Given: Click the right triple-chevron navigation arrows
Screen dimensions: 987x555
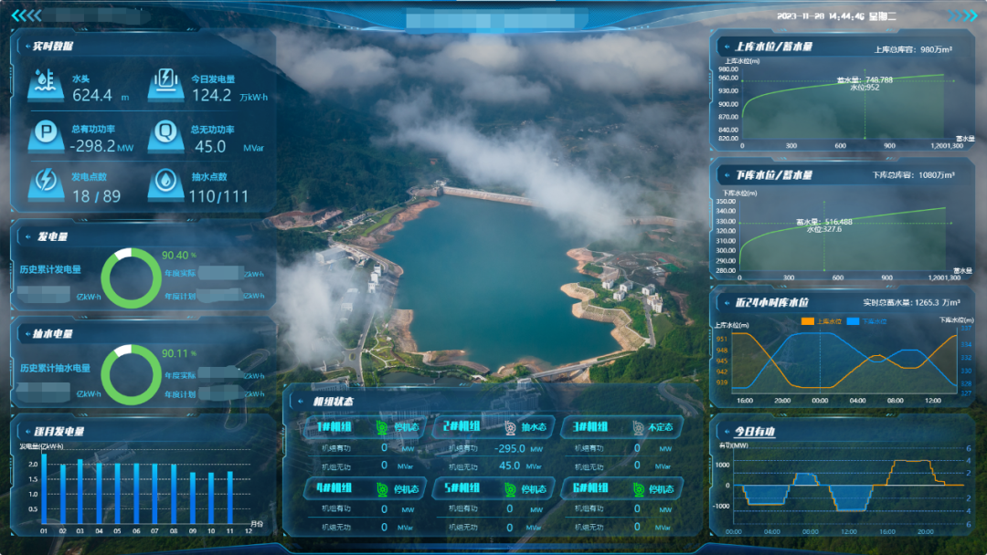Looking at the screenshot, I should coord(962,16).
